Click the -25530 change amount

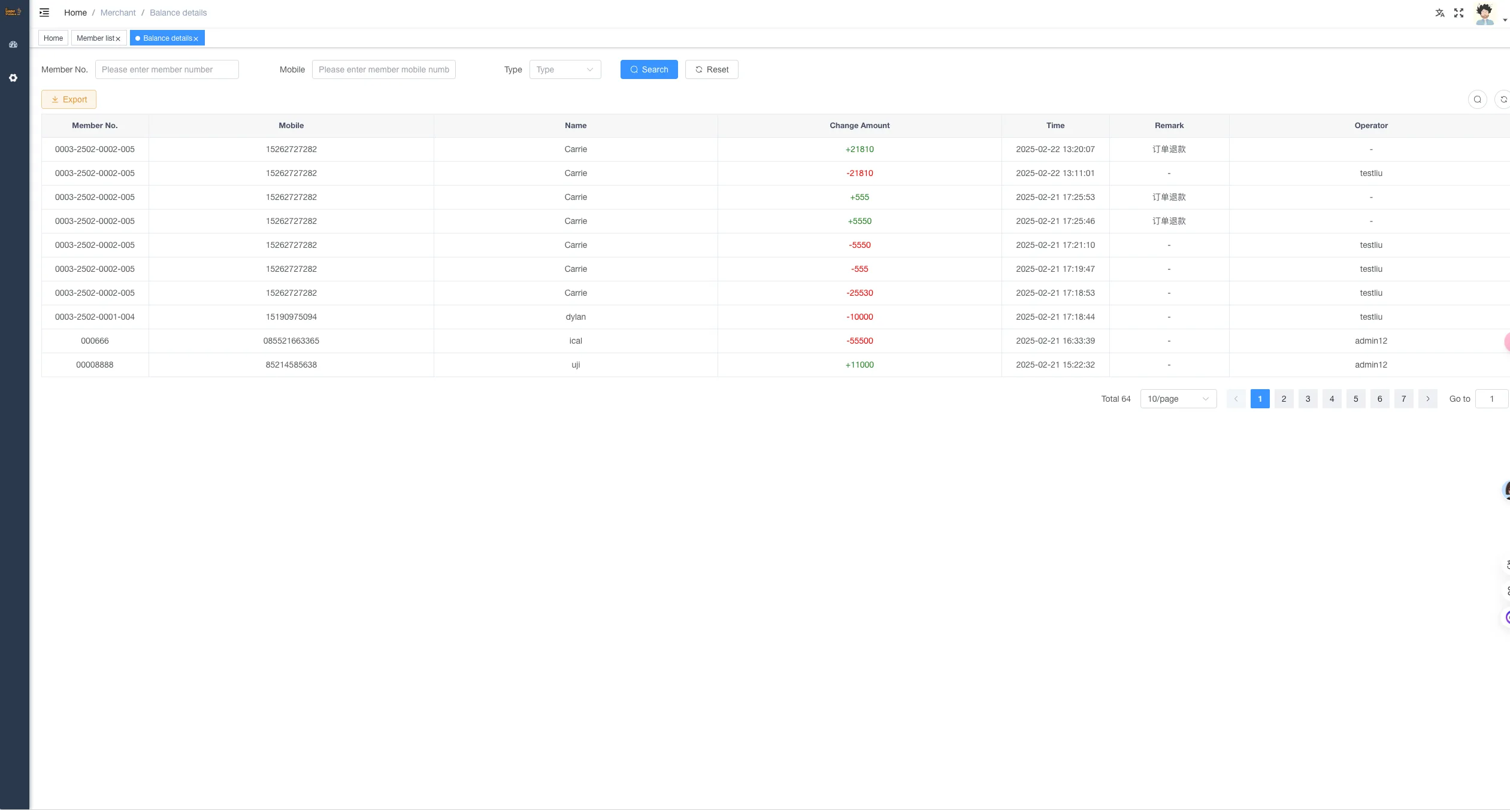point(860,293)
